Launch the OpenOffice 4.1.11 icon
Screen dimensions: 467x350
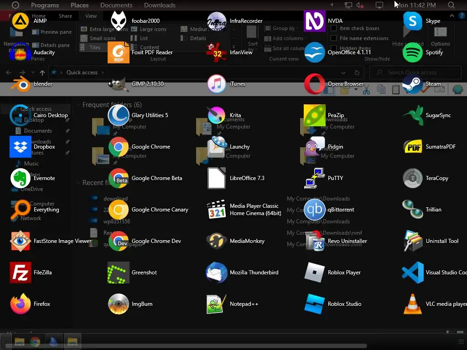315,52
